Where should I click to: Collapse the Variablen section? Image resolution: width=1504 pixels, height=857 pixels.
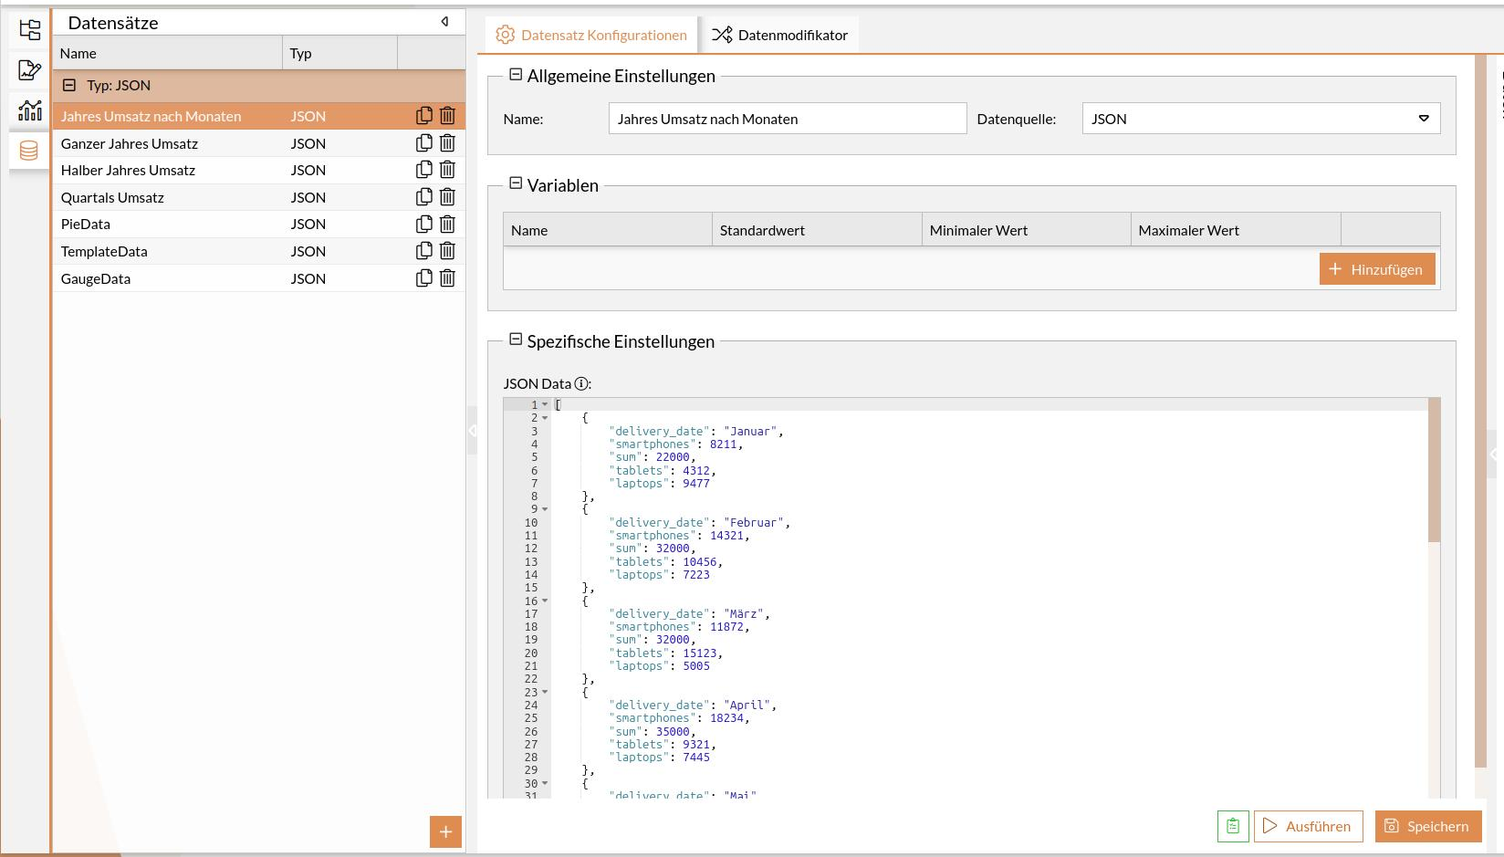point(516,183)
